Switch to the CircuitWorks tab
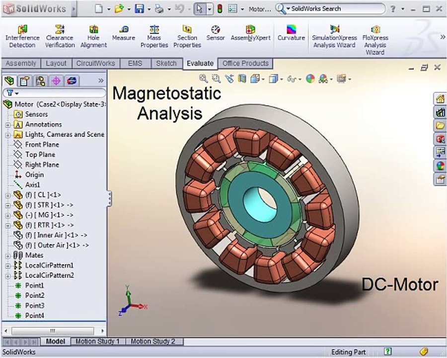The image size is (447, 358). tap(95, 63)
